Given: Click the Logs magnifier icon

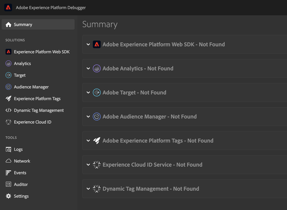Looking at the screenshot, I should [8, 149].
